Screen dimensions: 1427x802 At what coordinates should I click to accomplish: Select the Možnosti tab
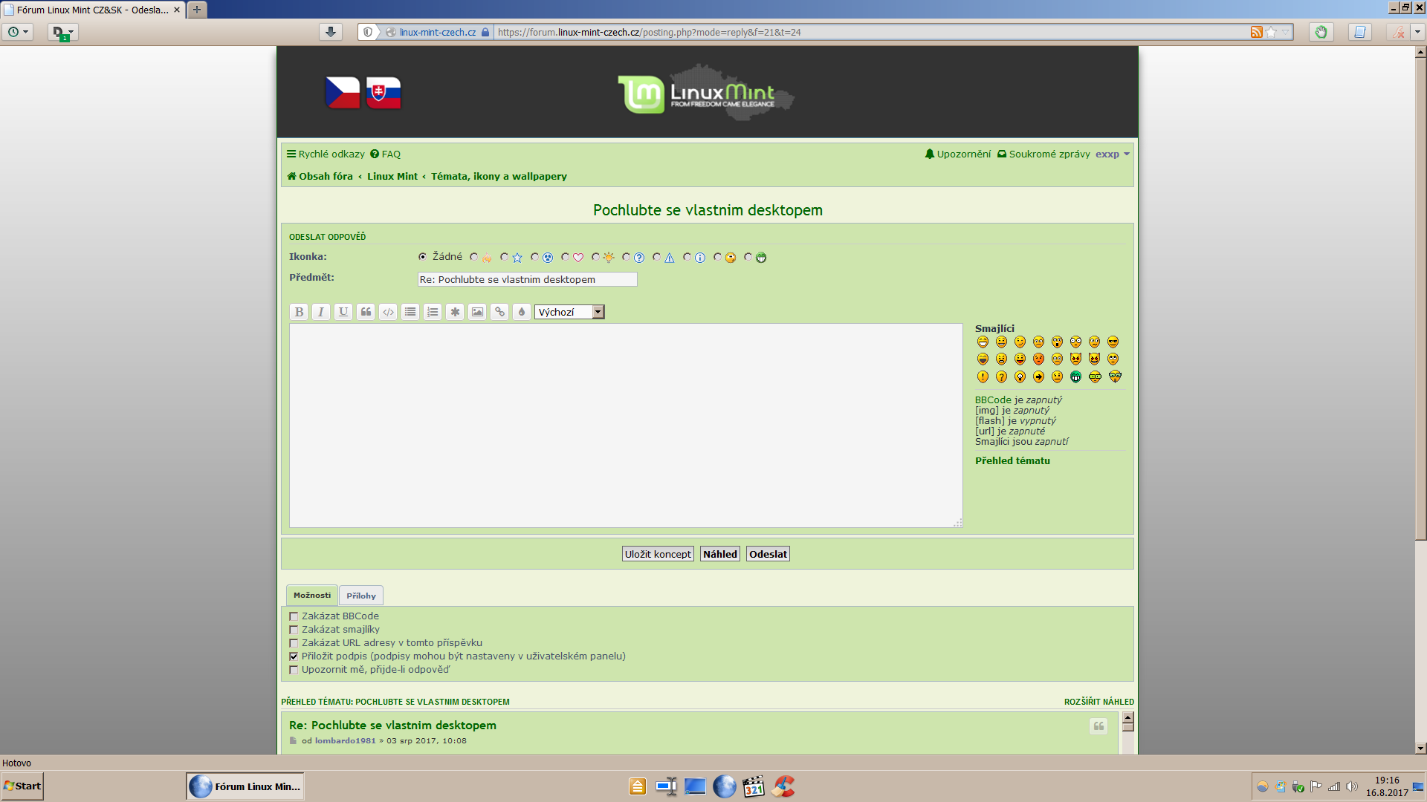312,596
